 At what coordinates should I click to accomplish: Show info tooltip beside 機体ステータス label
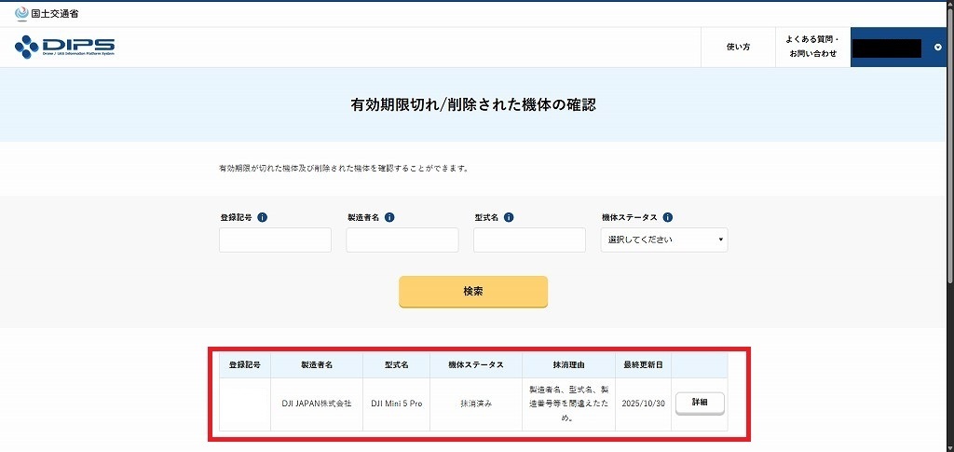coord(668,217)
